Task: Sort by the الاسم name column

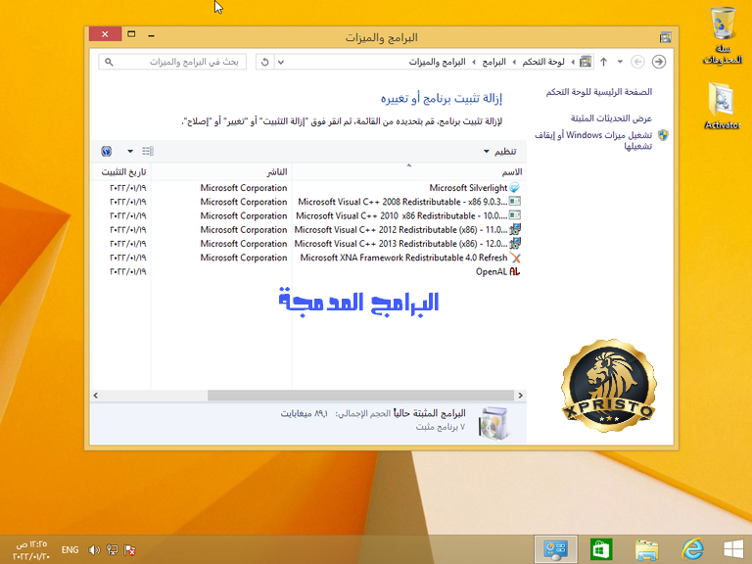Action: click(x=408, y=171)
